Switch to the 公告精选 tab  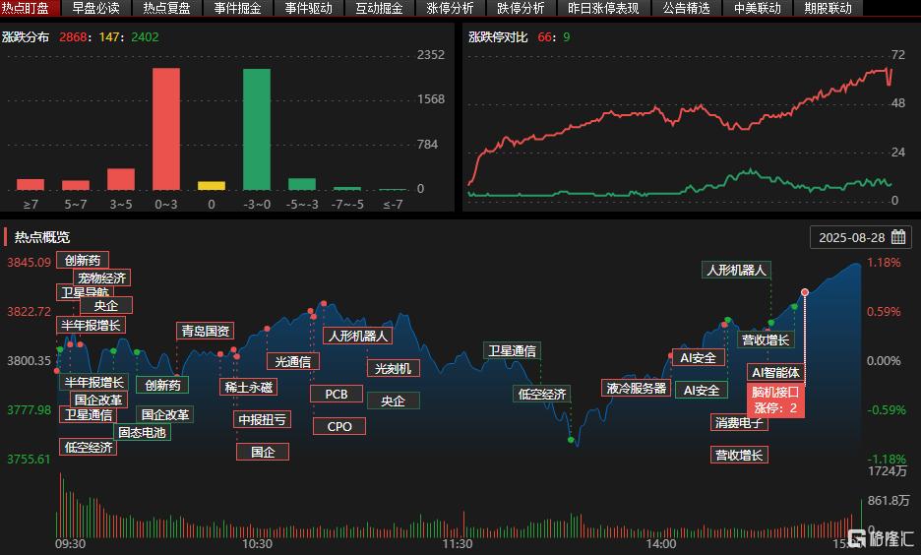(686, 8)
